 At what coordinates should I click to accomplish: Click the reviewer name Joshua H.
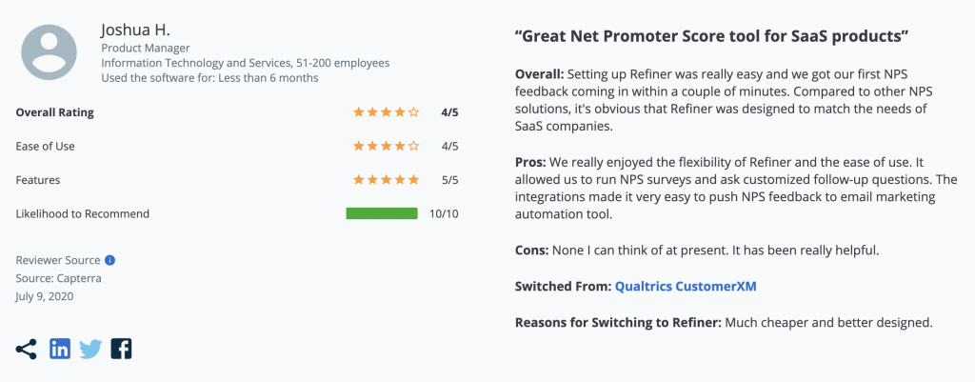pos(135,30)
